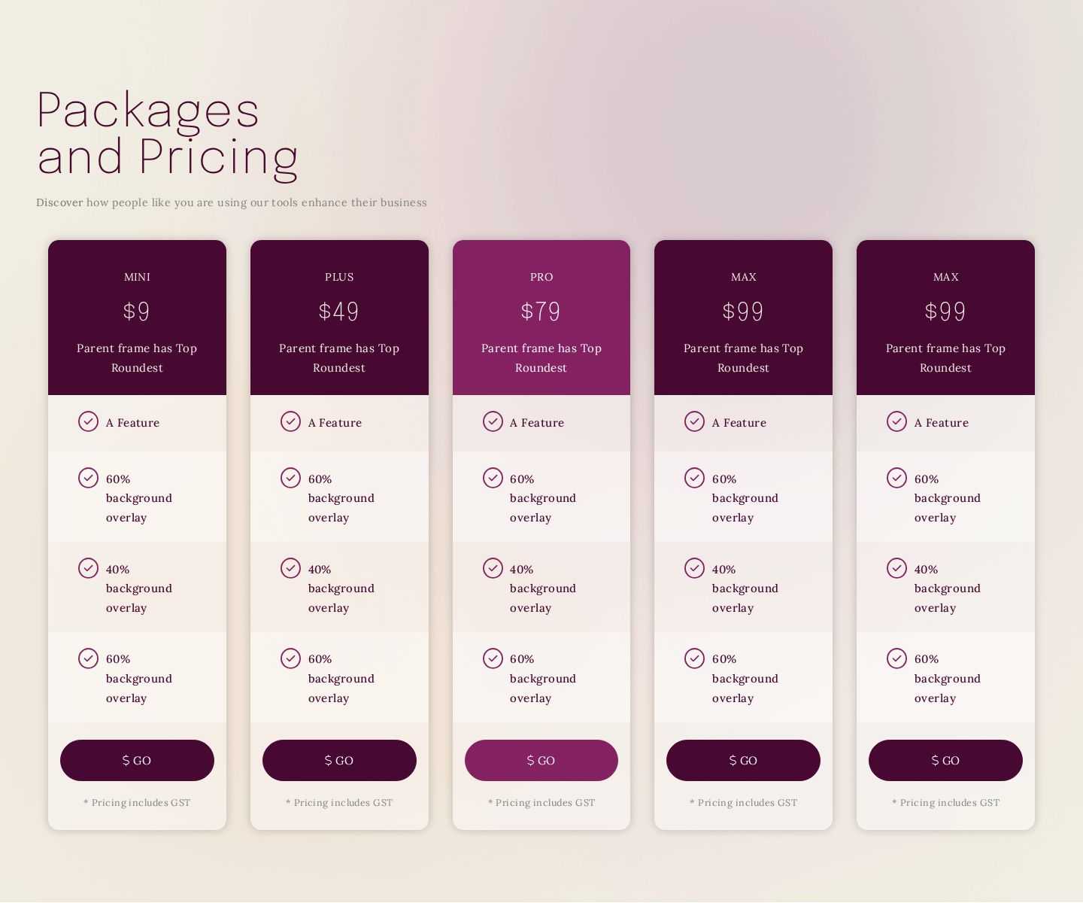The image size is (1083, 903).
Task: Click the 40% overlay check icon in the fourth card
Action: 694,567
